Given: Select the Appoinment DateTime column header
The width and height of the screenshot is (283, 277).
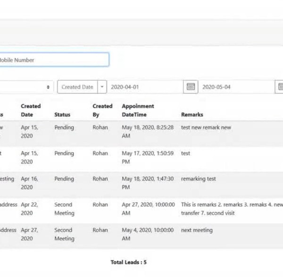Looking at the screenshot, I should [x=138, y=110].
